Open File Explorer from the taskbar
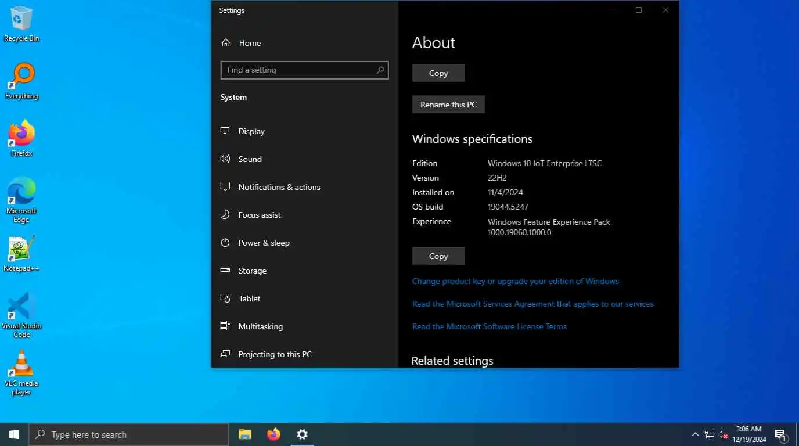Image resolution: width=799 pixels, height=446 pixels. [245, 434]
